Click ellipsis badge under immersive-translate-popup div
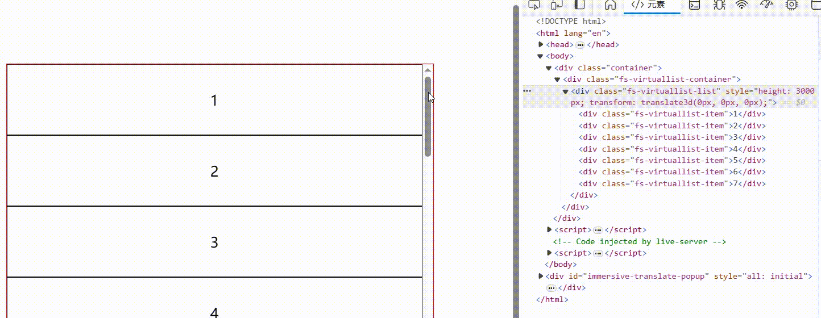The image size is (821, 318). [x=550, y=288]
